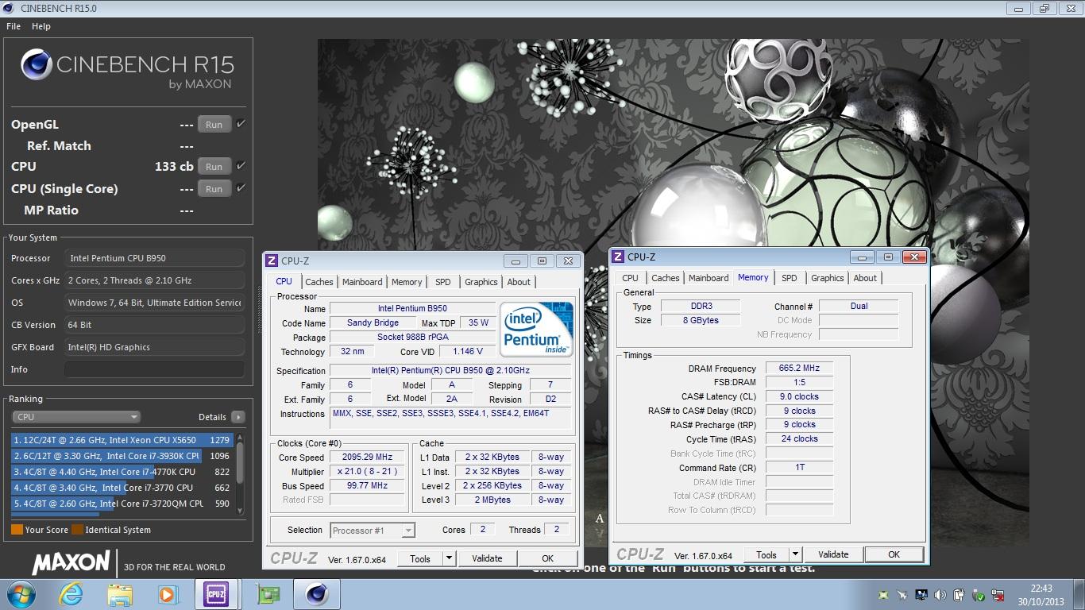
Task: Open the power plug battery tray icon
Action: pyautogui.click(x=960, y=595)
